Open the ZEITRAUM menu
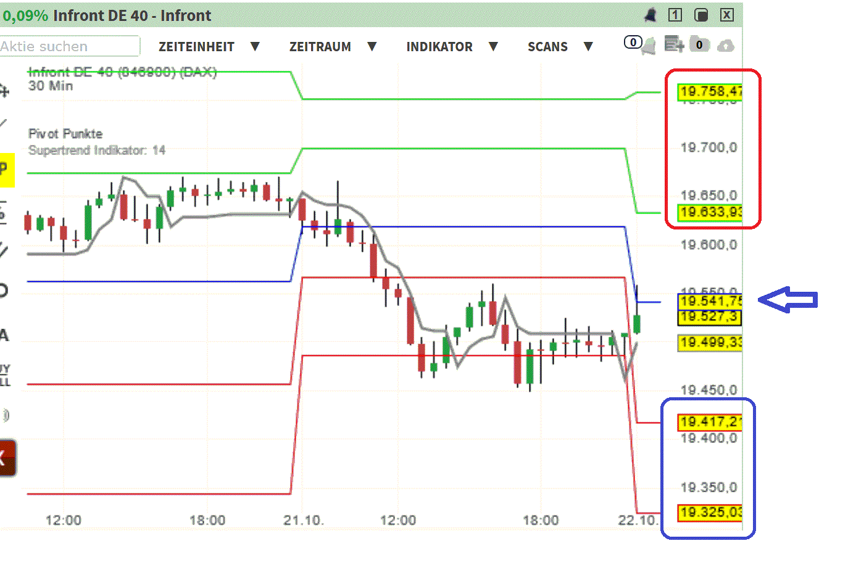848x562 pixels. click(x=320, y=47)
